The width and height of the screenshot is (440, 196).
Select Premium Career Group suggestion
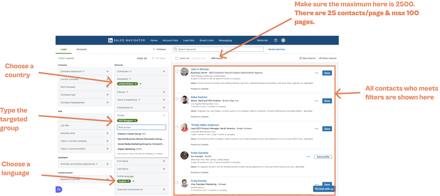132,134
